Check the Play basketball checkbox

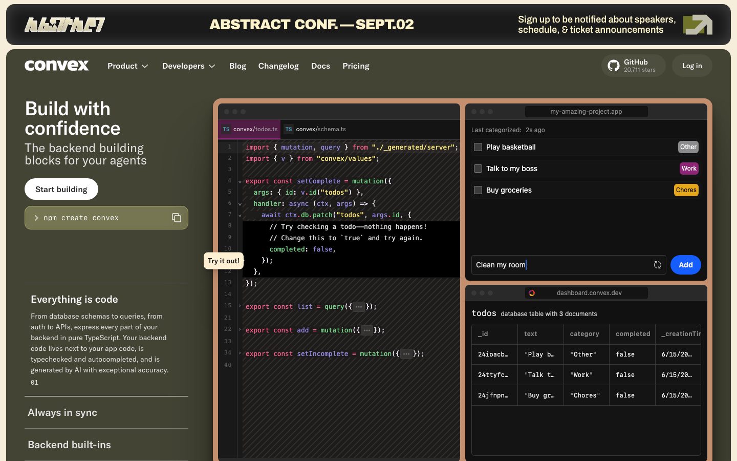click(x=478, y=147)
